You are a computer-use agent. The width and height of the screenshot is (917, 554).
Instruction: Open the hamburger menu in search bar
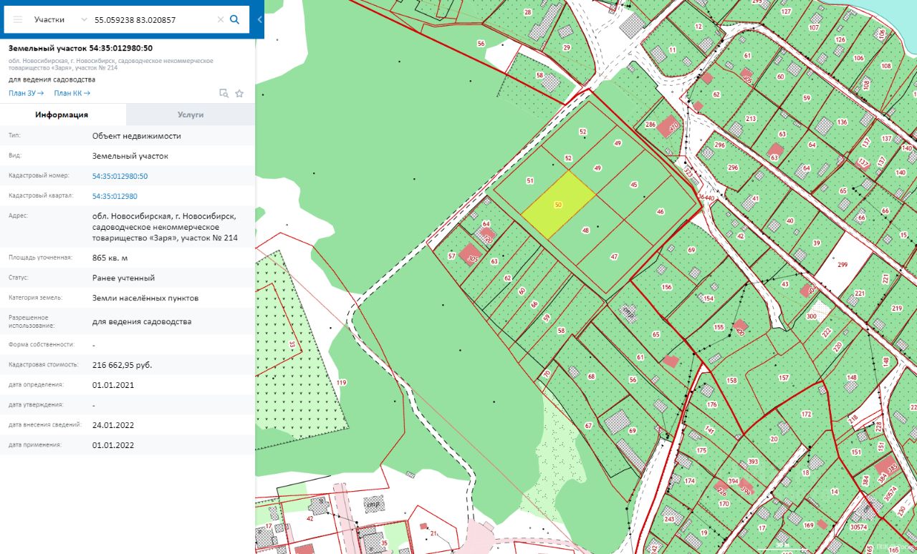[18, 19]
